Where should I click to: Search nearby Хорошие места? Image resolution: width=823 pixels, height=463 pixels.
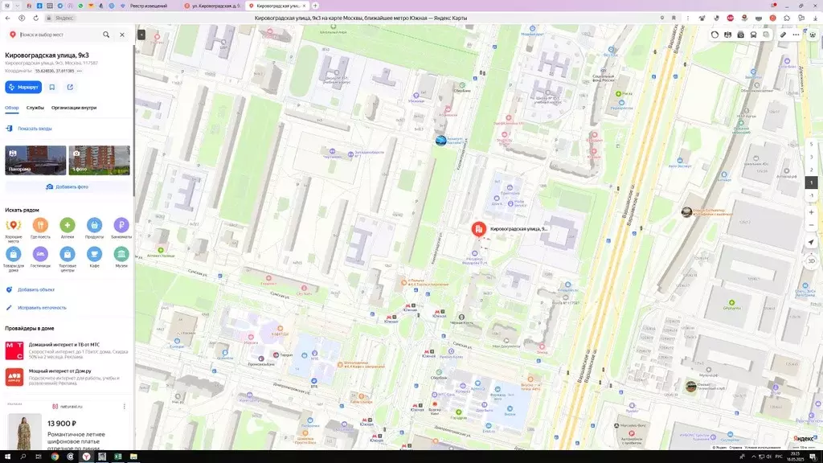click(x=14, y=228)
